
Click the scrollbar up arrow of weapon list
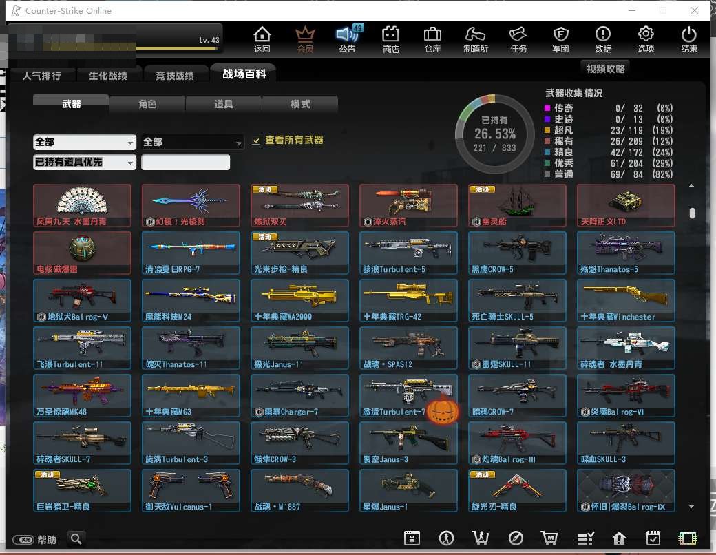692,185
